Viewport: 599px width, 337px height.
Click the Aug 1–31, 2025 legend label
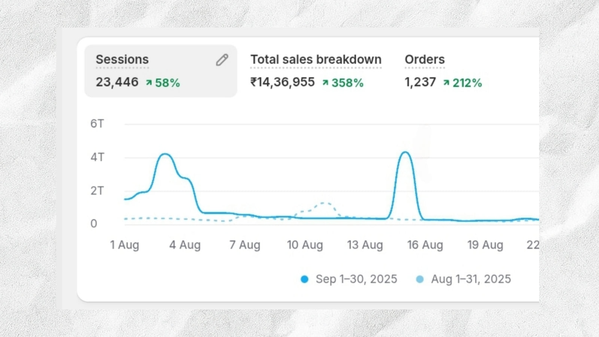(471, 279)
